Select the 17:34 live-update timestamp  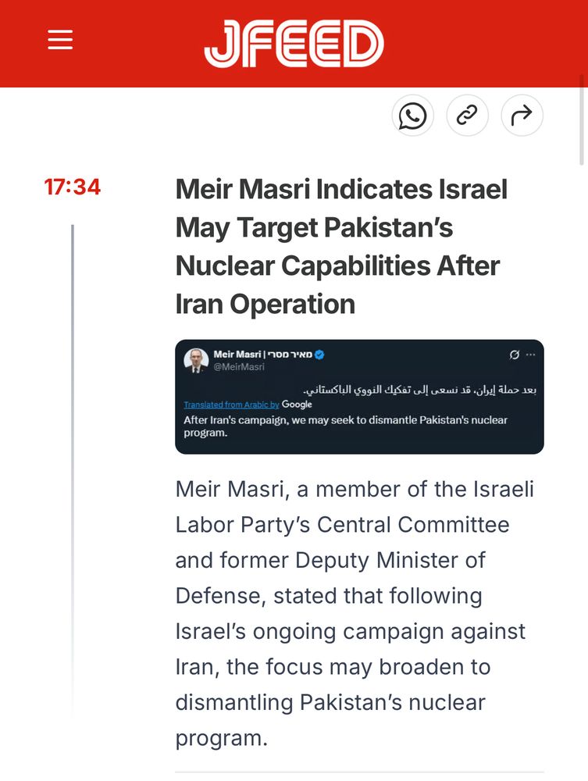[x=72, y=187]
